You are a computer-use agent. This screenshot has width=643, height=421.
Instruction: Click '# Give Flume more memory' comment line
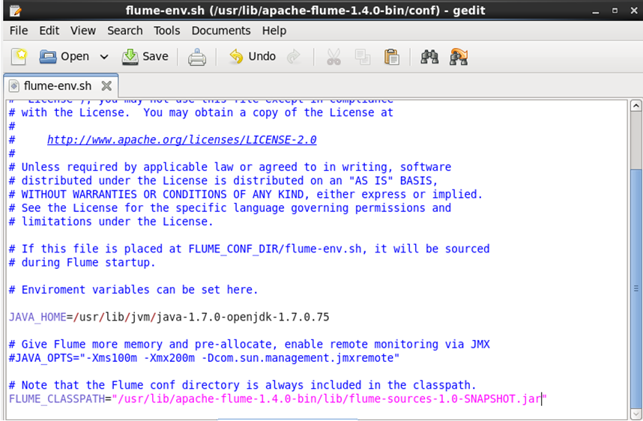coord(250,345)
